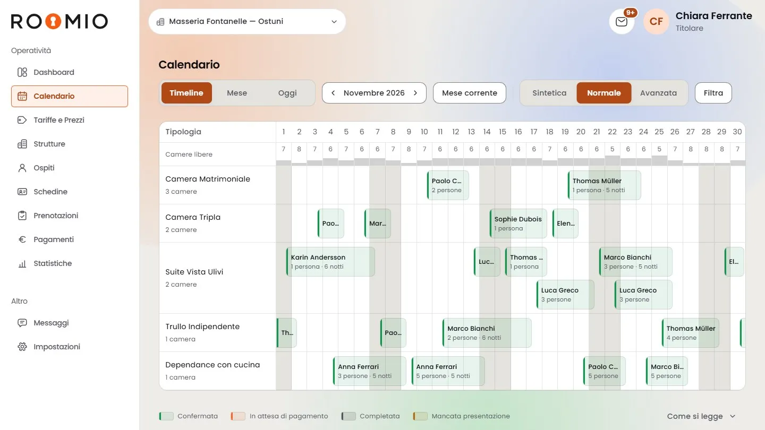Open Karin Andersson booking block
The width and height of the screenshot is (765, 430).
330,262
